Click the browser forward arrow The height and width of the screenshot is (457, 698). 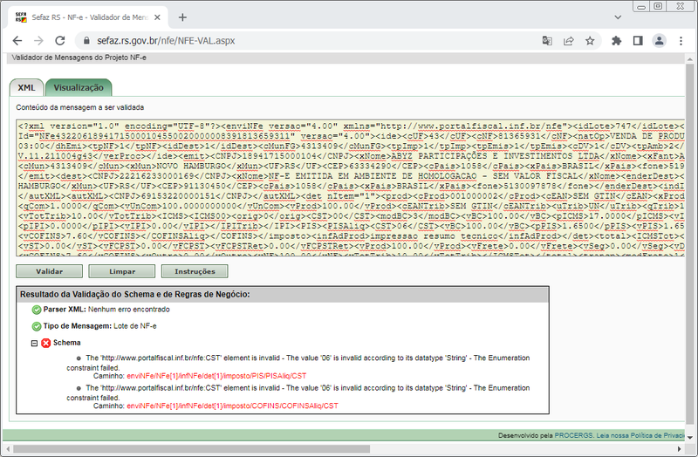pos(38,41)
